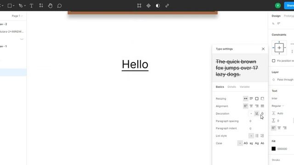Image resolution: width=294 pixels, height=165 pixels.
Task: Align text left in Design panel
Action: [274, 128]
